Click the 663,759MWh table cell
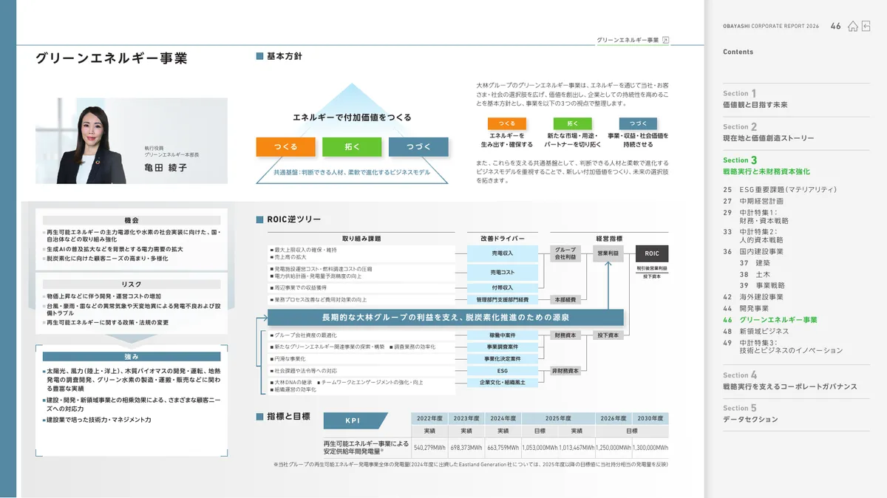The height and width of the screenshot is (498, 887). coord(503,448)
